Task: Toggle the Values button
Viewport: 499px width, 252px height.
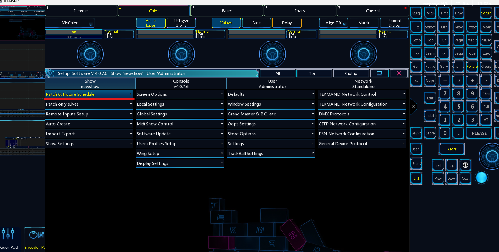Action: click(226, 23)
